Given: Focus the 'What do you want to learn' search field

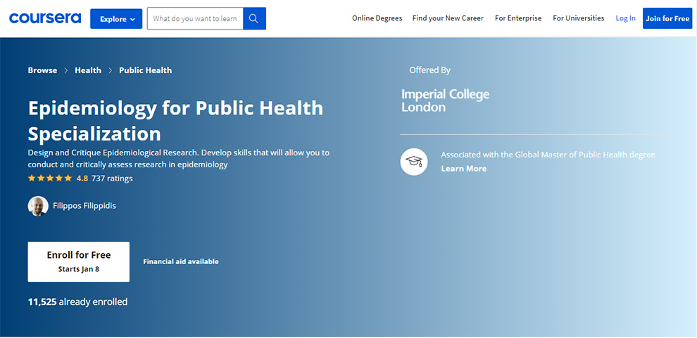Looking at the screenshot, I should pyautogui.click(x=195, y=19).
